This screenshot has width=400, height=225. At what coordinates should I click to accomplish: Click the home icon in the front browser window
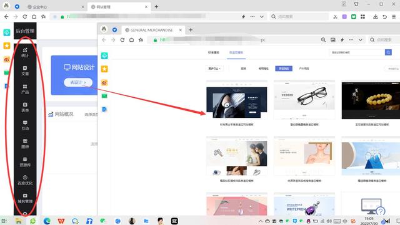click(132, 40)
